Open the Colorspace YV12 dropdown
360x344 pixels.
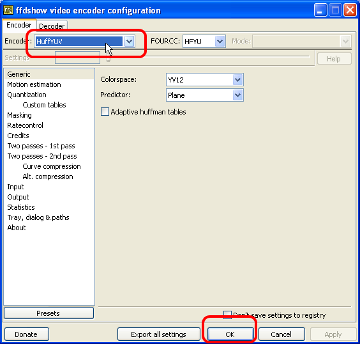237,80
